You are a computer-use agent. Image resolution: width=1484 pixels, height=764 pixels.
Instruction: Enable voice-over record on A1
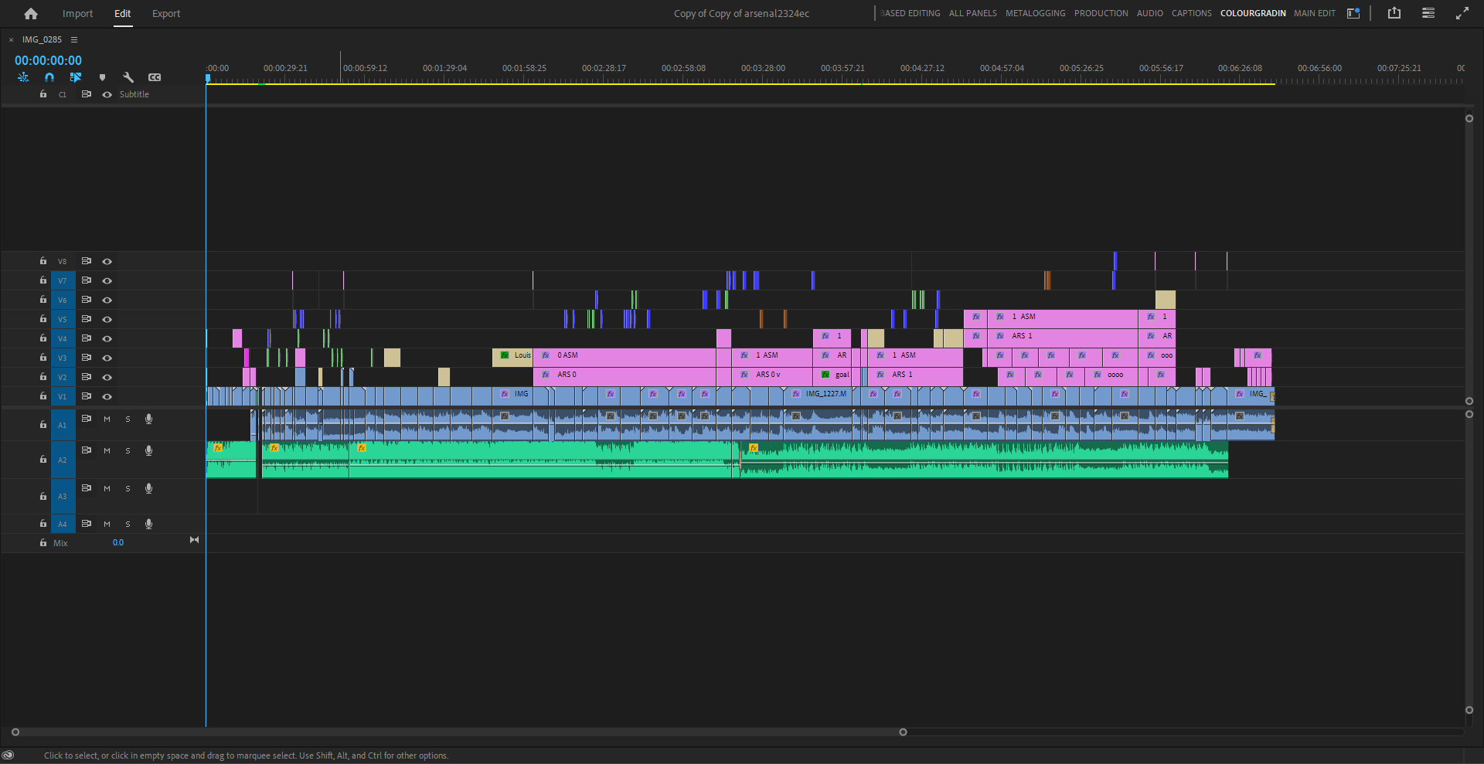click(x=149, y=419)
